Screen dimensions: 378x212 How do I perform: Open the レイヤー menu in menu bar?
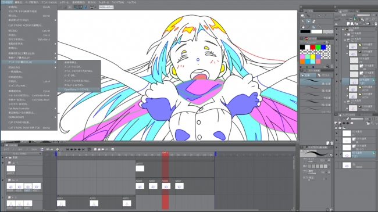[x=65, y=2]
